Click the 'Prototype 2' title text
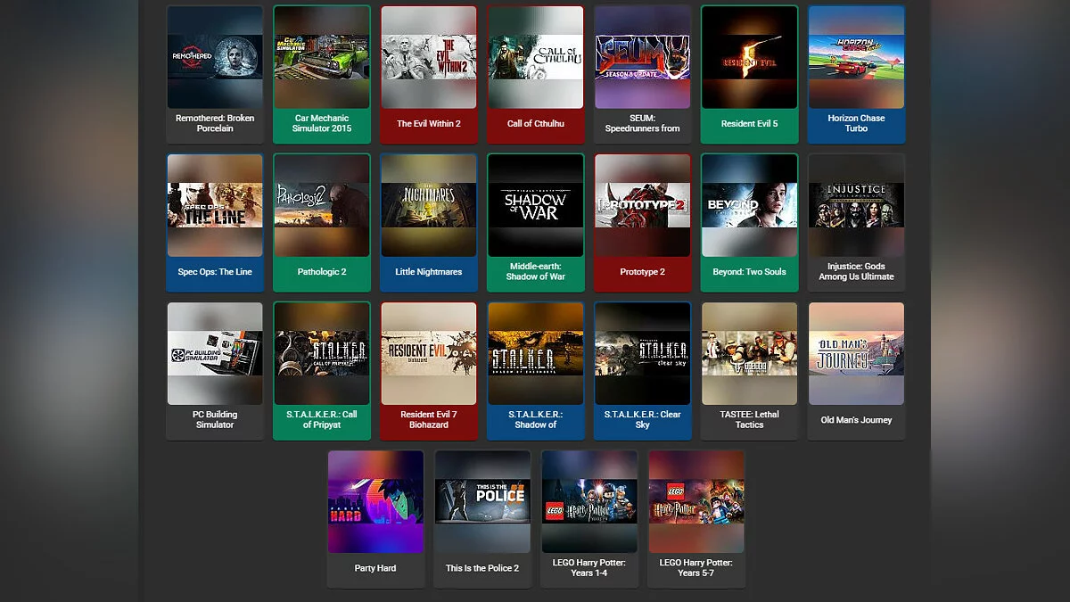 643,272
